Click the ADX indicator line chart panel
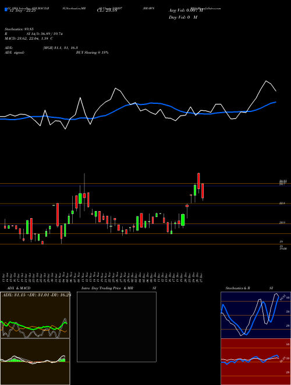Screen dimensions: 291x385 click(35, 315)
